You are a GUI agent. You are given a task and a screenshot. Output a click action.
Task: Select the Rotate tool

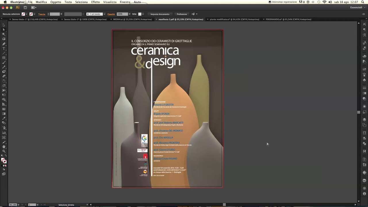point(4,81)
